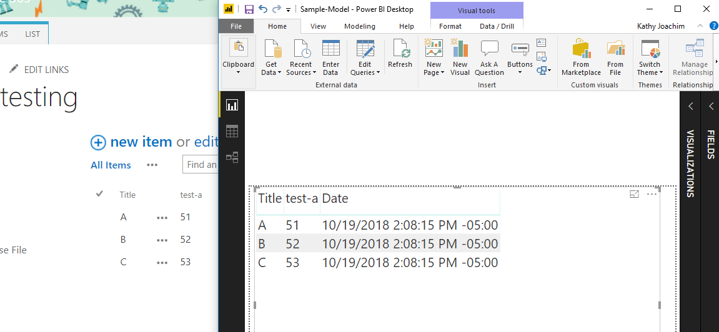Open the Data / Drill tab

point(497,26)
